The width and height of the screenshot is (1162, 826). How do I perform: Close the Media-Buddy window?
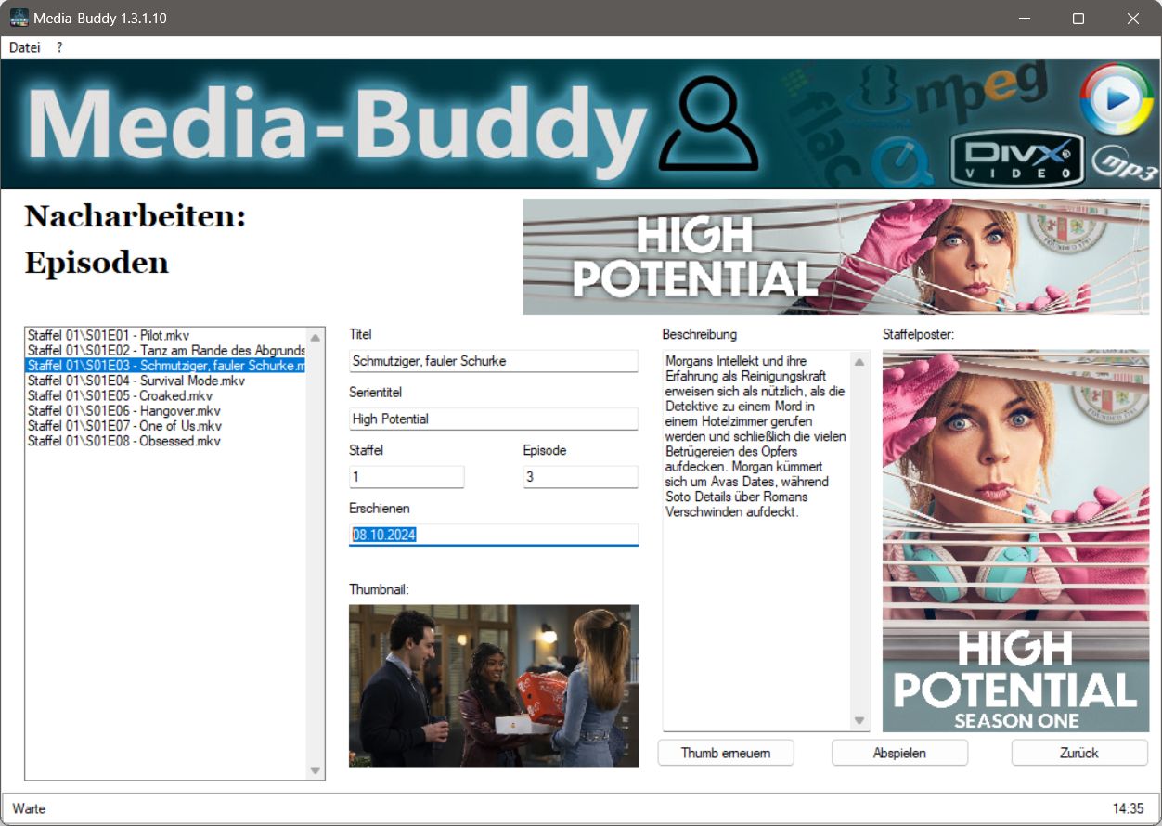[1132, 19]
